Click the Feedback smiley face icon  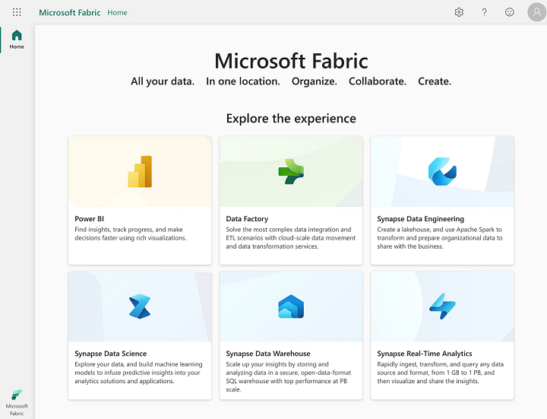(509, 12)
